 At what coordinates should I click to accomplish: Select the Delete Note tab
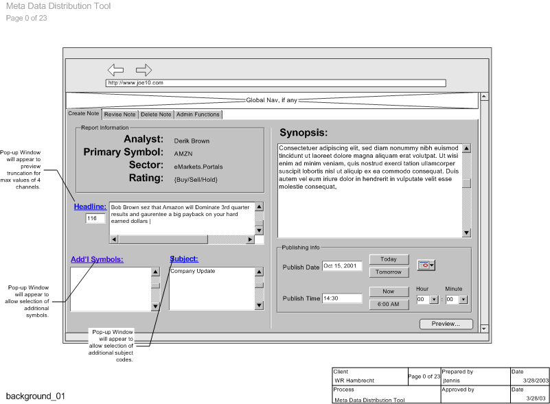(156, 115)
